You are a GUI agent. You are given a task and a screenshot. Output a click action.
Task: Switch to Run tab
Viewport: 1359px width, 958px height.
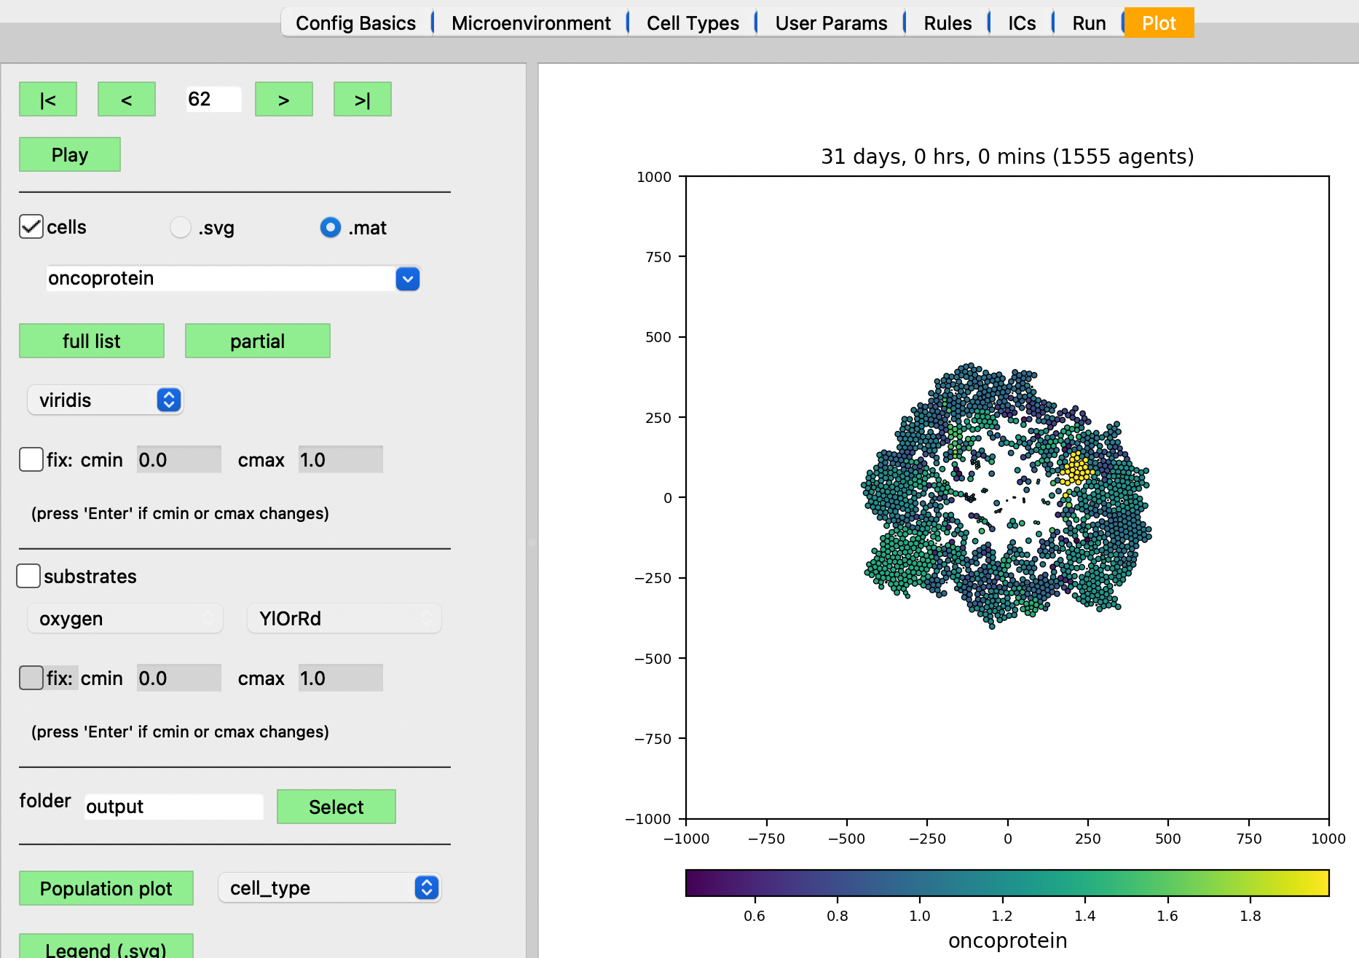pyautogui.click(x=1089, y=23)
